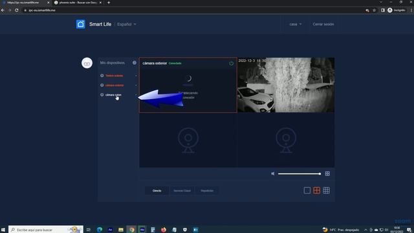
Task: Mute the camera audio speaker icon
Action: (273, 173)
